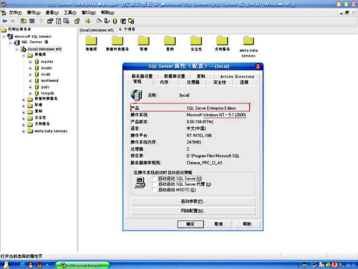Click the yellow star new-item toolbar icon
This screenshot has width=358, height=269.
[88, 21]
